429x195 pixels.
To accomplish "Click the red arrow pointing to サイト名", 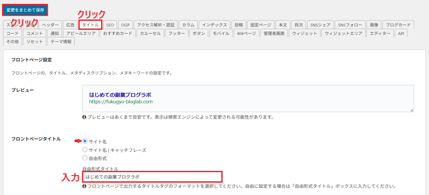I will point(78,141).
